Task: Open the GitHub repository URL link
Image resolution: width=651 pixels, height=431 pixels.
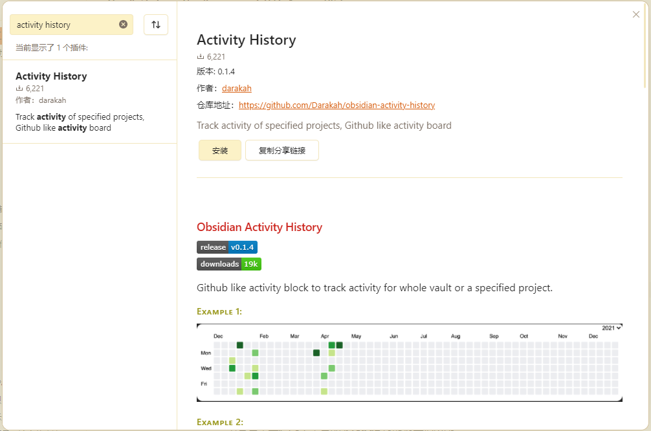Action: [337, 105]
